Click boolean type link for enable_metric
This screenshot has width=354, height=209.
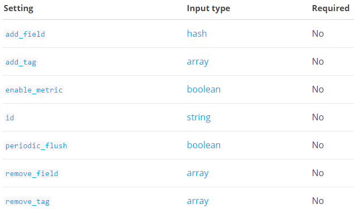pyautogui.click(x=204, y=89)
